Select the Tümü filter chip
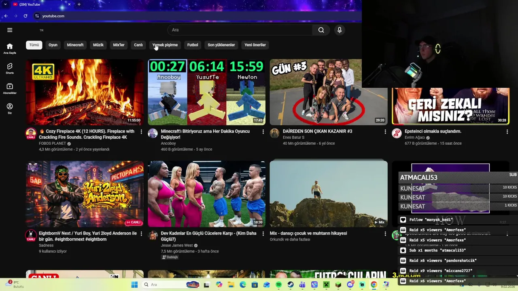 (34, 45)
